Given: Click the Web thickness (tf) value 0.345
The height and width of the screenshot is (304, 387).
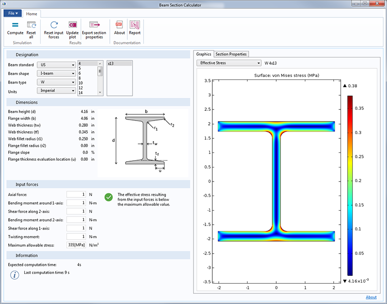Looking at the screenshot, I should coord(83,132).
